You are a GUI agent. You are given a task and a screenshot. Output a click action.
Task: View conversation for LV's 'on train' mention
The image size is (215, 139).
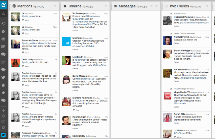pos(26,20)
